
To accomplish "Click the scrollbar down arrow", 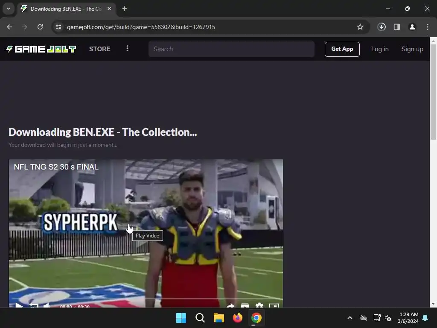I will click(x=433, y=304).
